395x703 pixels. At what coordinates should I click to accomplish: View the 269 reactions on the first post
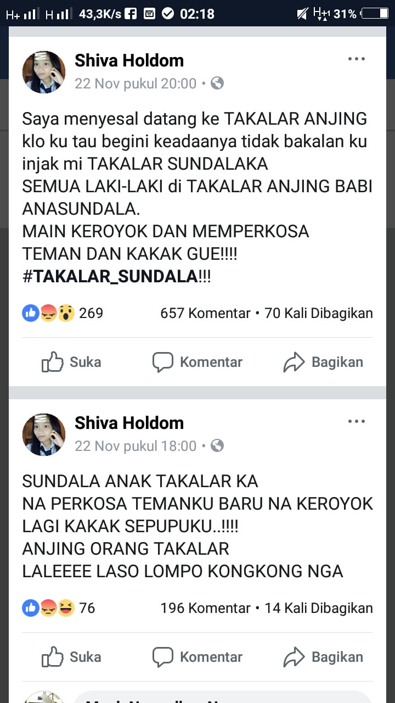[63, 313]
